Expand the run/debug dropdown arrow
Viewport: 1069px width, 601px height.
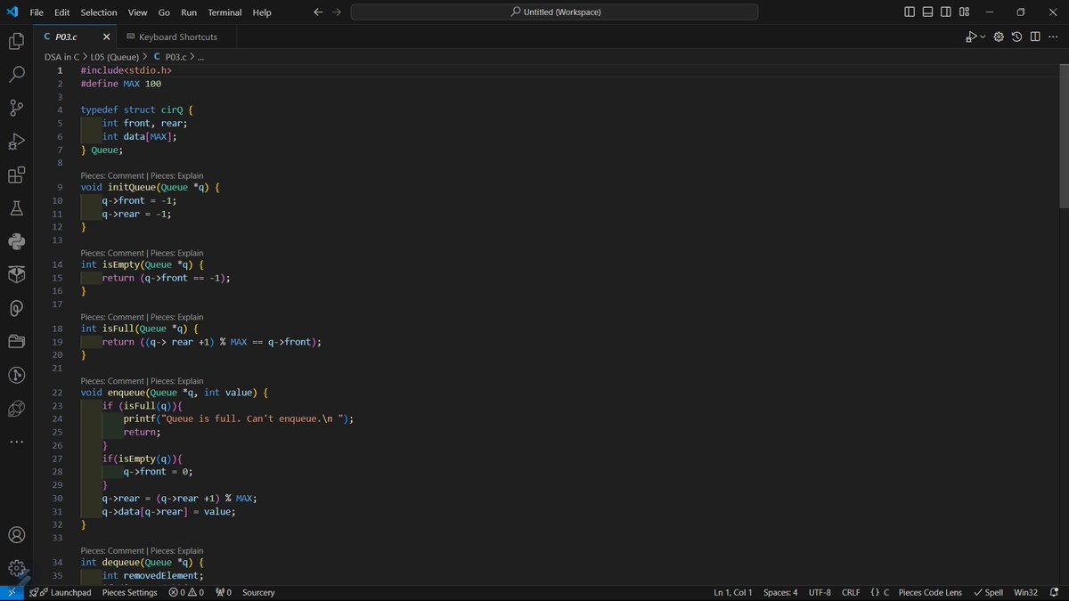983,37
